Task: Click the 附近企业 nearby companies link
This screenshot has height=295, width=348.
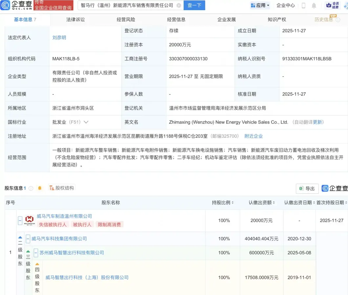Action: [253, 136]
